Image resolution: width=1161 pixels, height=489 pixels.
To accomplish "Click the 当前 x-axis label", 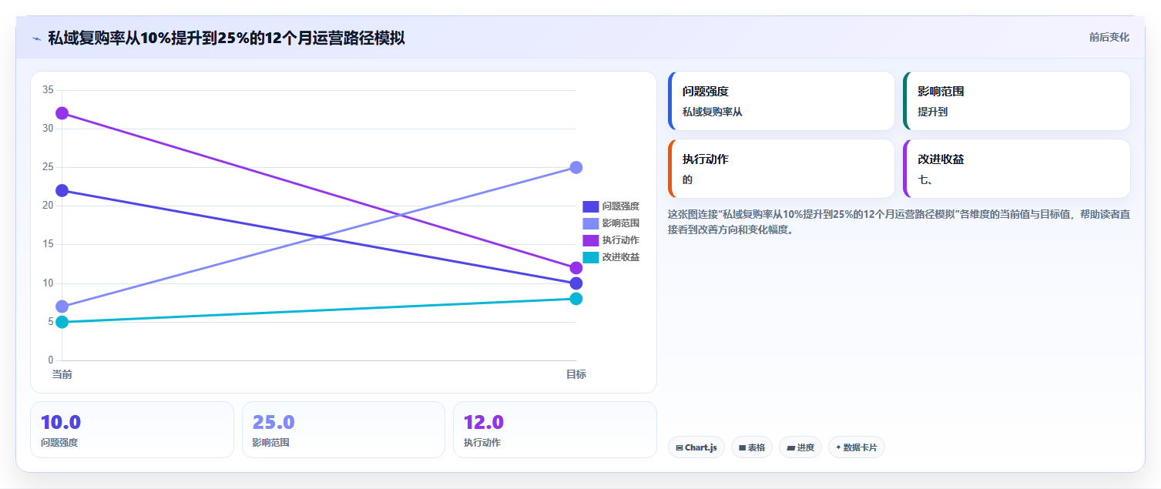I will click(62, 374).
